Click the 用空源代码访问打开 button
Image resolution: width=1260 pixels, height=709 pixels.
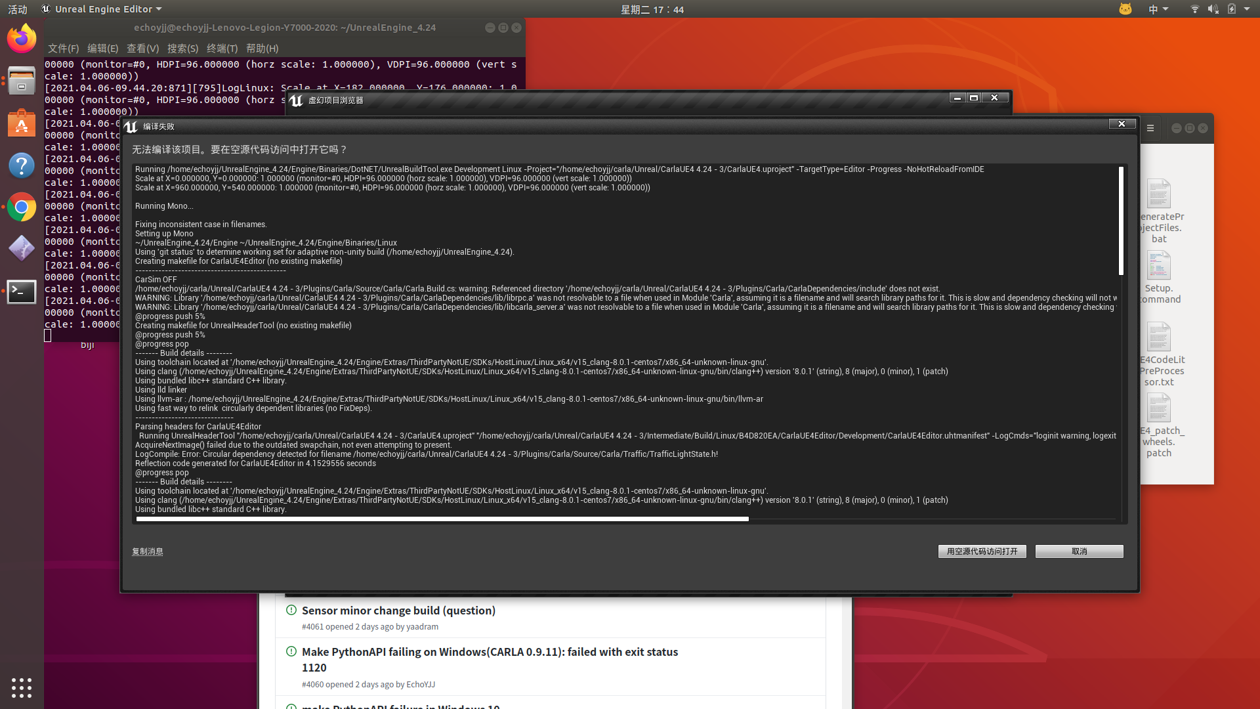point(981,551)
